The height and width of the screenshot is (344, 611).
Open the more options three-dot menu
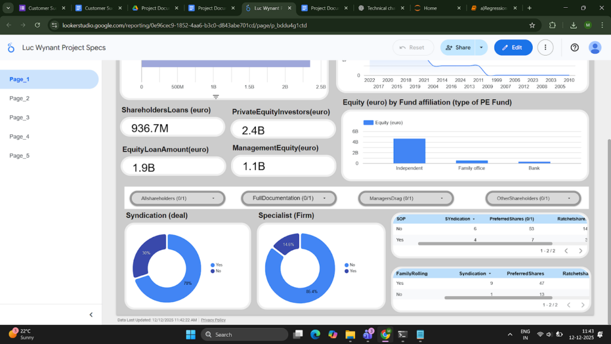click(x=545, y=48)
